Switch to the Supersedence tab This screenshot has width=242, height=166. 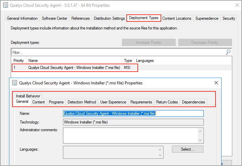[x=207, y=18]
